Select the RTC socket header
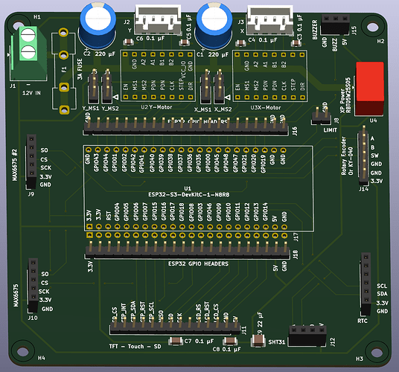This screenshot has height=372, width=399. click(x=366, y=283)
